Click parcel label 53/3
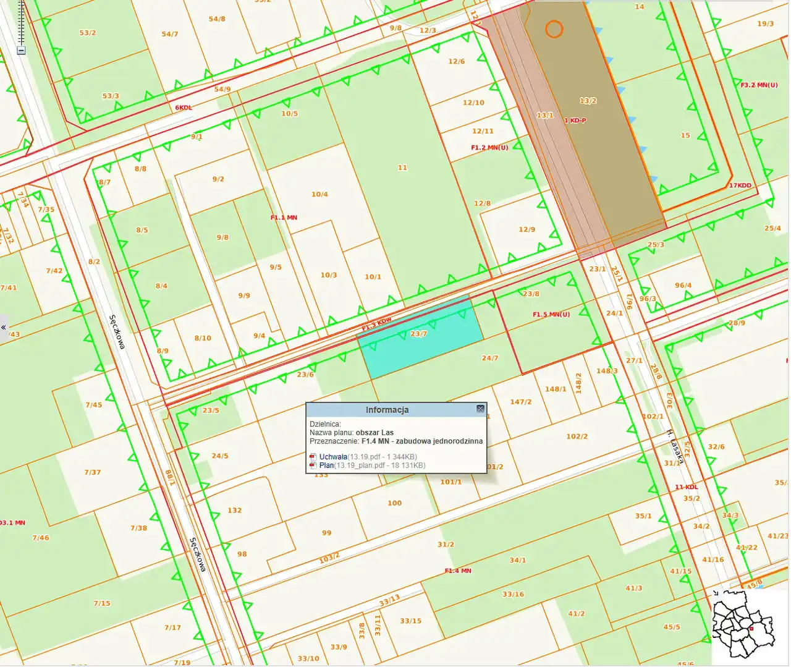The image size is (791, 667). pos(111,96)
